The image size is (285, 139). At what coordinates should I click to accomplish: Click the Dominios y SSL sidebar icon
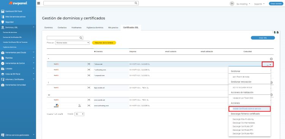click(3, 28)
